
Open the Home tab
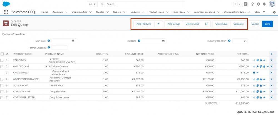point(45,12)
